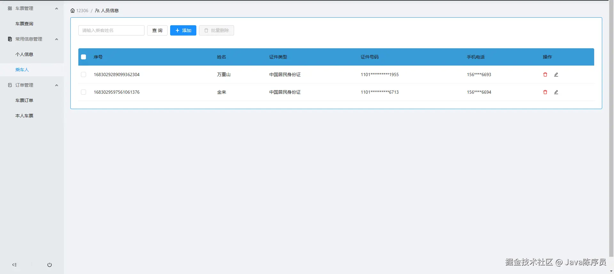614x274 pixels.
Task: Toggle the select-all checkbox in table header
Action: coord(83,57)
